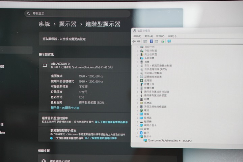
Task: Expand the 感應器 node
Action: pyautogui.click(x=137, y=103)
